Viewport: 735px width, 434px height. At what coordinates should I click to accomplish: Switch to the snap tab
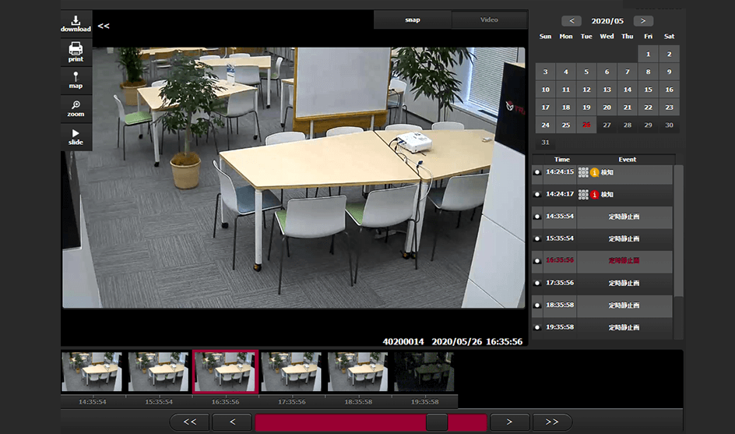pos(413,20)
